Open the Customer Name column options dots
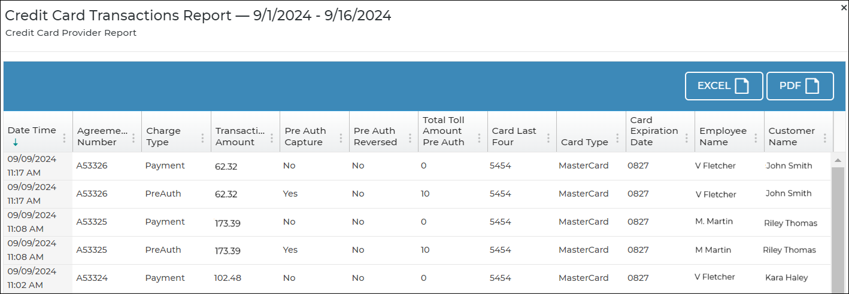Screen dimensions: 849x294 [824, 138]
